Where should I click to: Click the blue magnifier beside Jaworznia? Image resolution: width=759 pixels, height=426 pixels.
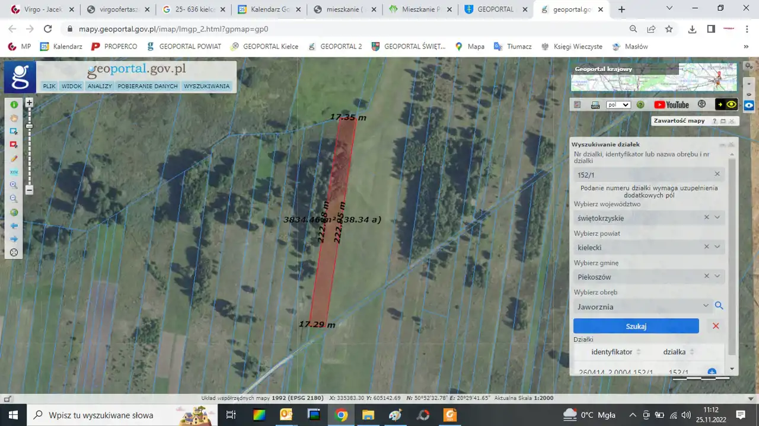719,306
